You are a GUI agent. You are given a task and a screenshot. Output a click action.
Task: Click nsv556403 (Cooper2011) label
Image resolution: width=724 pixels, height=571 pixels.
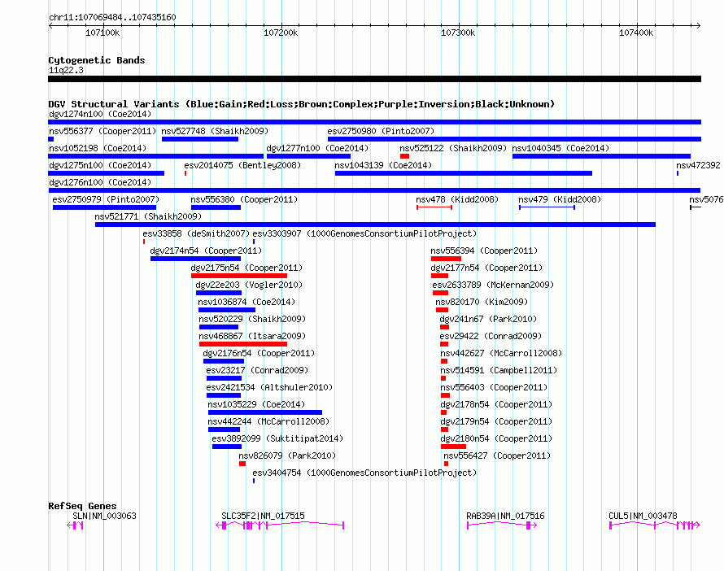[x=494, y=387]
